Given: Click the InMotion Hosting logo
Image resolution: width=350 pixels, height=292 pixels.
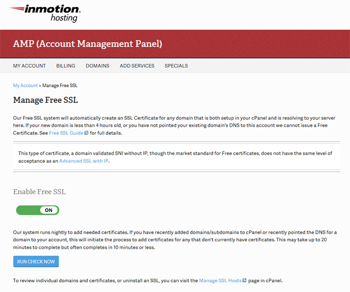Looking at the screenshot, I should click(x=45, y=13).
